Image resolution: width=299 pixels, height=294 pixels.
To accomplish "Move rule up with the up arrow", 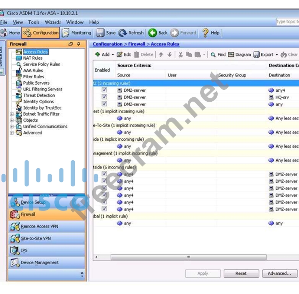I will click(161, 55).
